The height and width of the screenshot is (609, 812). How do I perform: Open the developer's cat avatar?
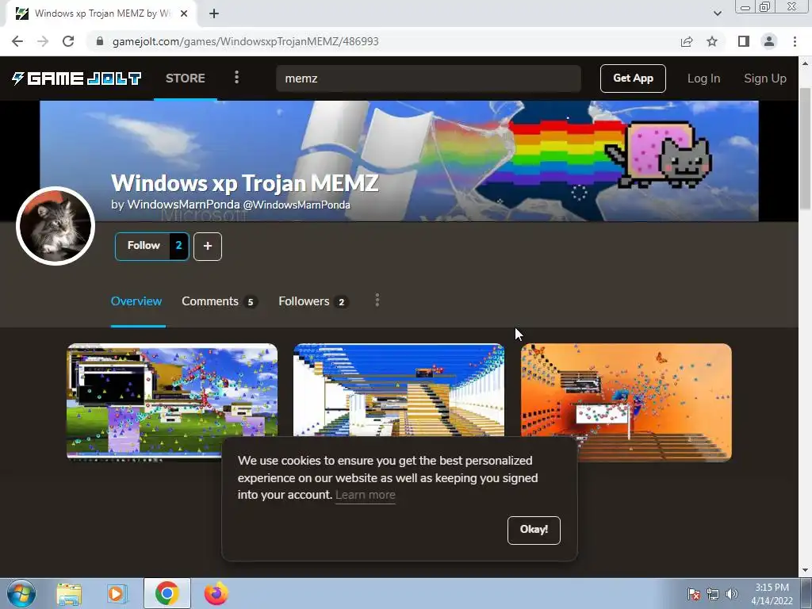56,226
